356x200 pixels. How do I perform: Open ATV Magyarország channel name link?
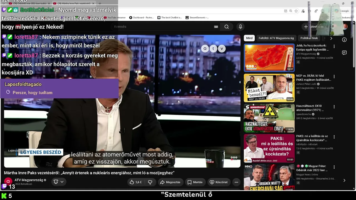click(29, 180)
